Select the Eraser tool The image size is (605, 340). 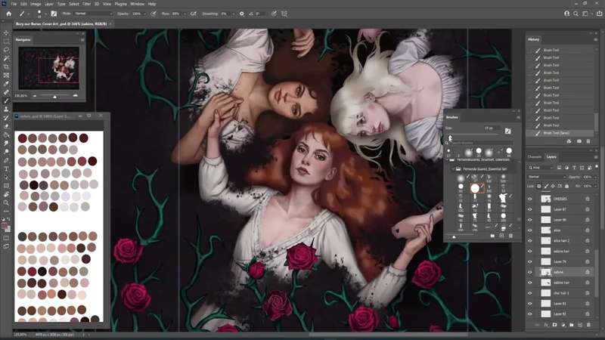tap(6, 126)
